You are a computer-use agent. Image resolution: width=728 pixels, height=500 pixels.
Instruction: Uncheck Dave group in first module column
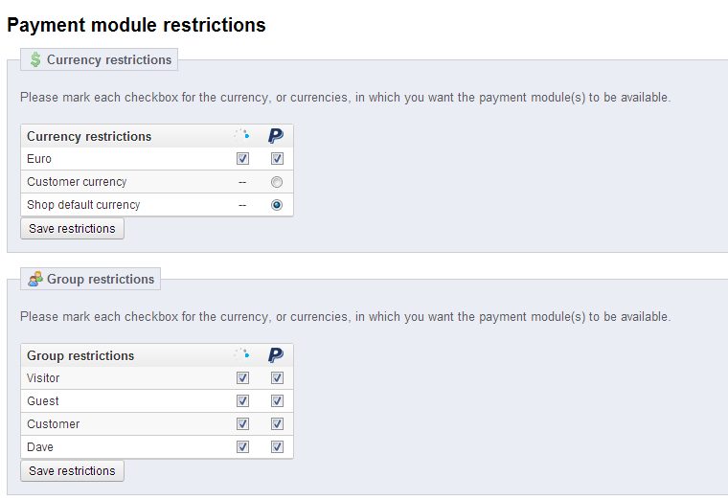pos(242,447)
